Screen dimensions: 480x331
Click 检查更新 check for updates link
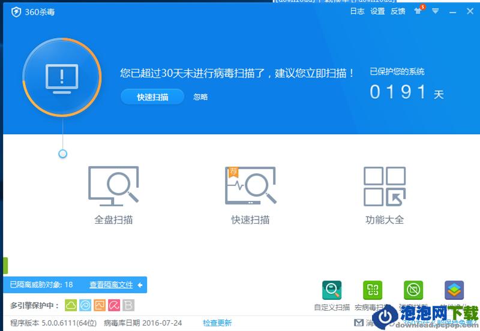tap(217, 323)
